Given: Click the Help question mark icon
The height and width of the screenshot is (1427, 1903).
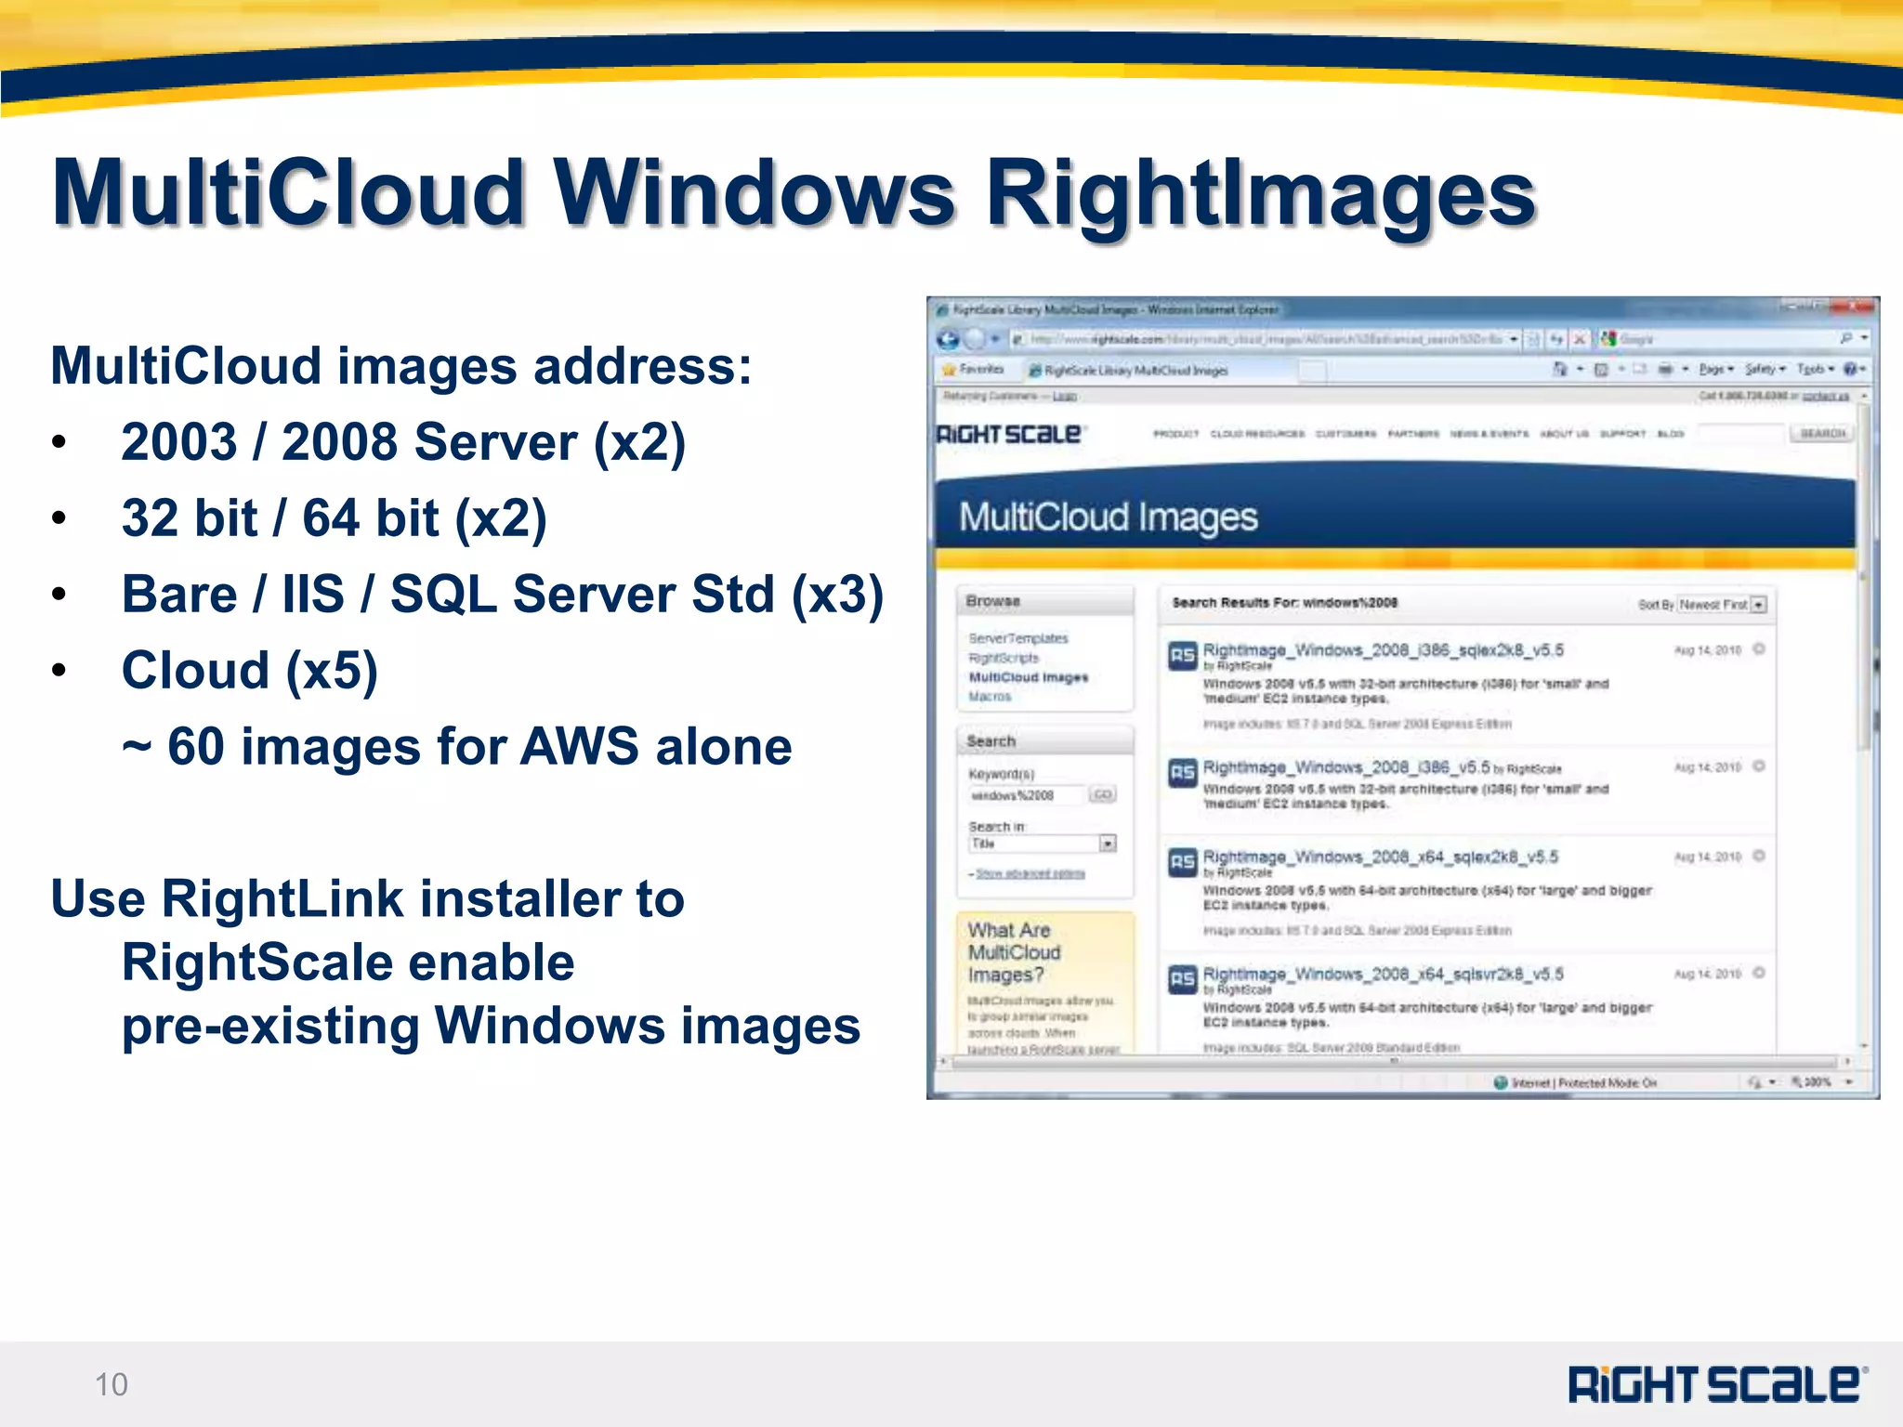Looking at the screenshot, I should pos(1850,370).
